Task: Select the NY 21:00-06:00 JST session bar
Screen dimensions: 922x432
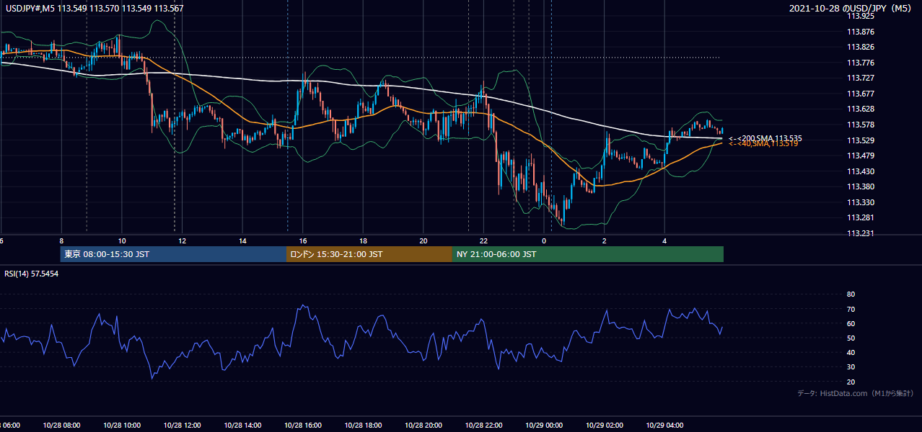Action: tap(588, 254)
